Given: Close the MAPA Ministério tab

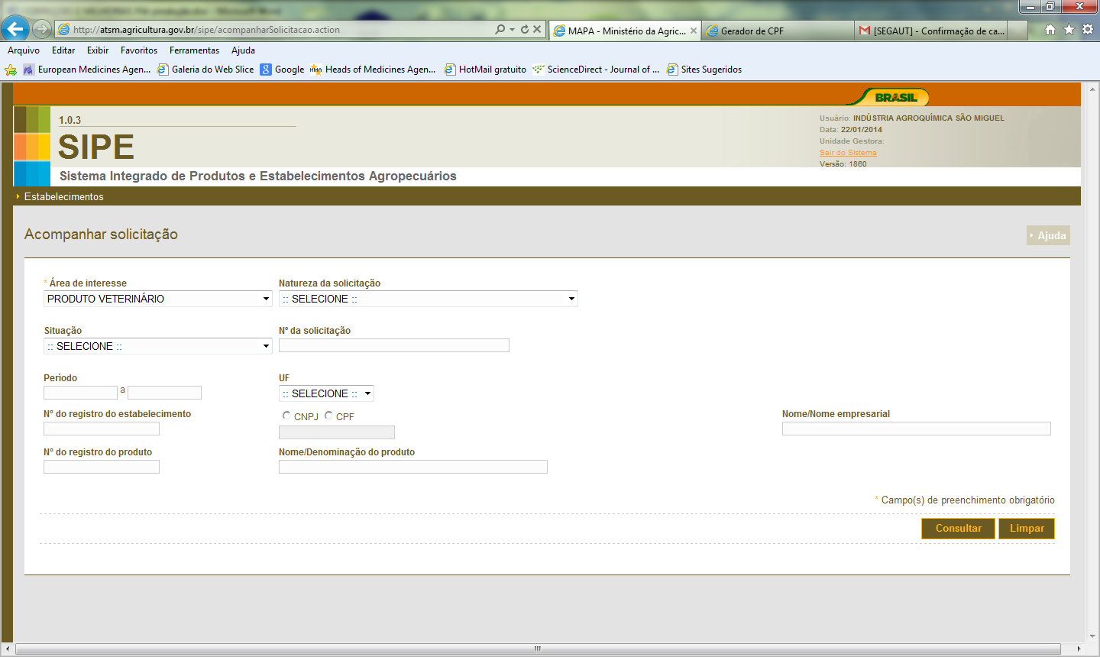Looking at the screenshot, I should tap(694, 31).
